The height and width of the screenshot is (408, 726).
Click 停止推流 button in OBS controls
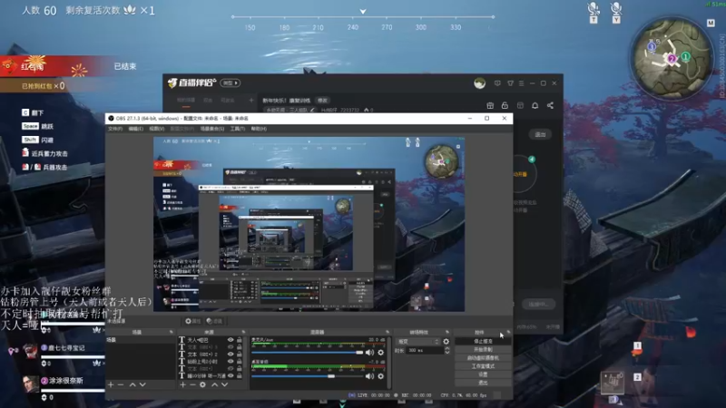tap(483, 342)
